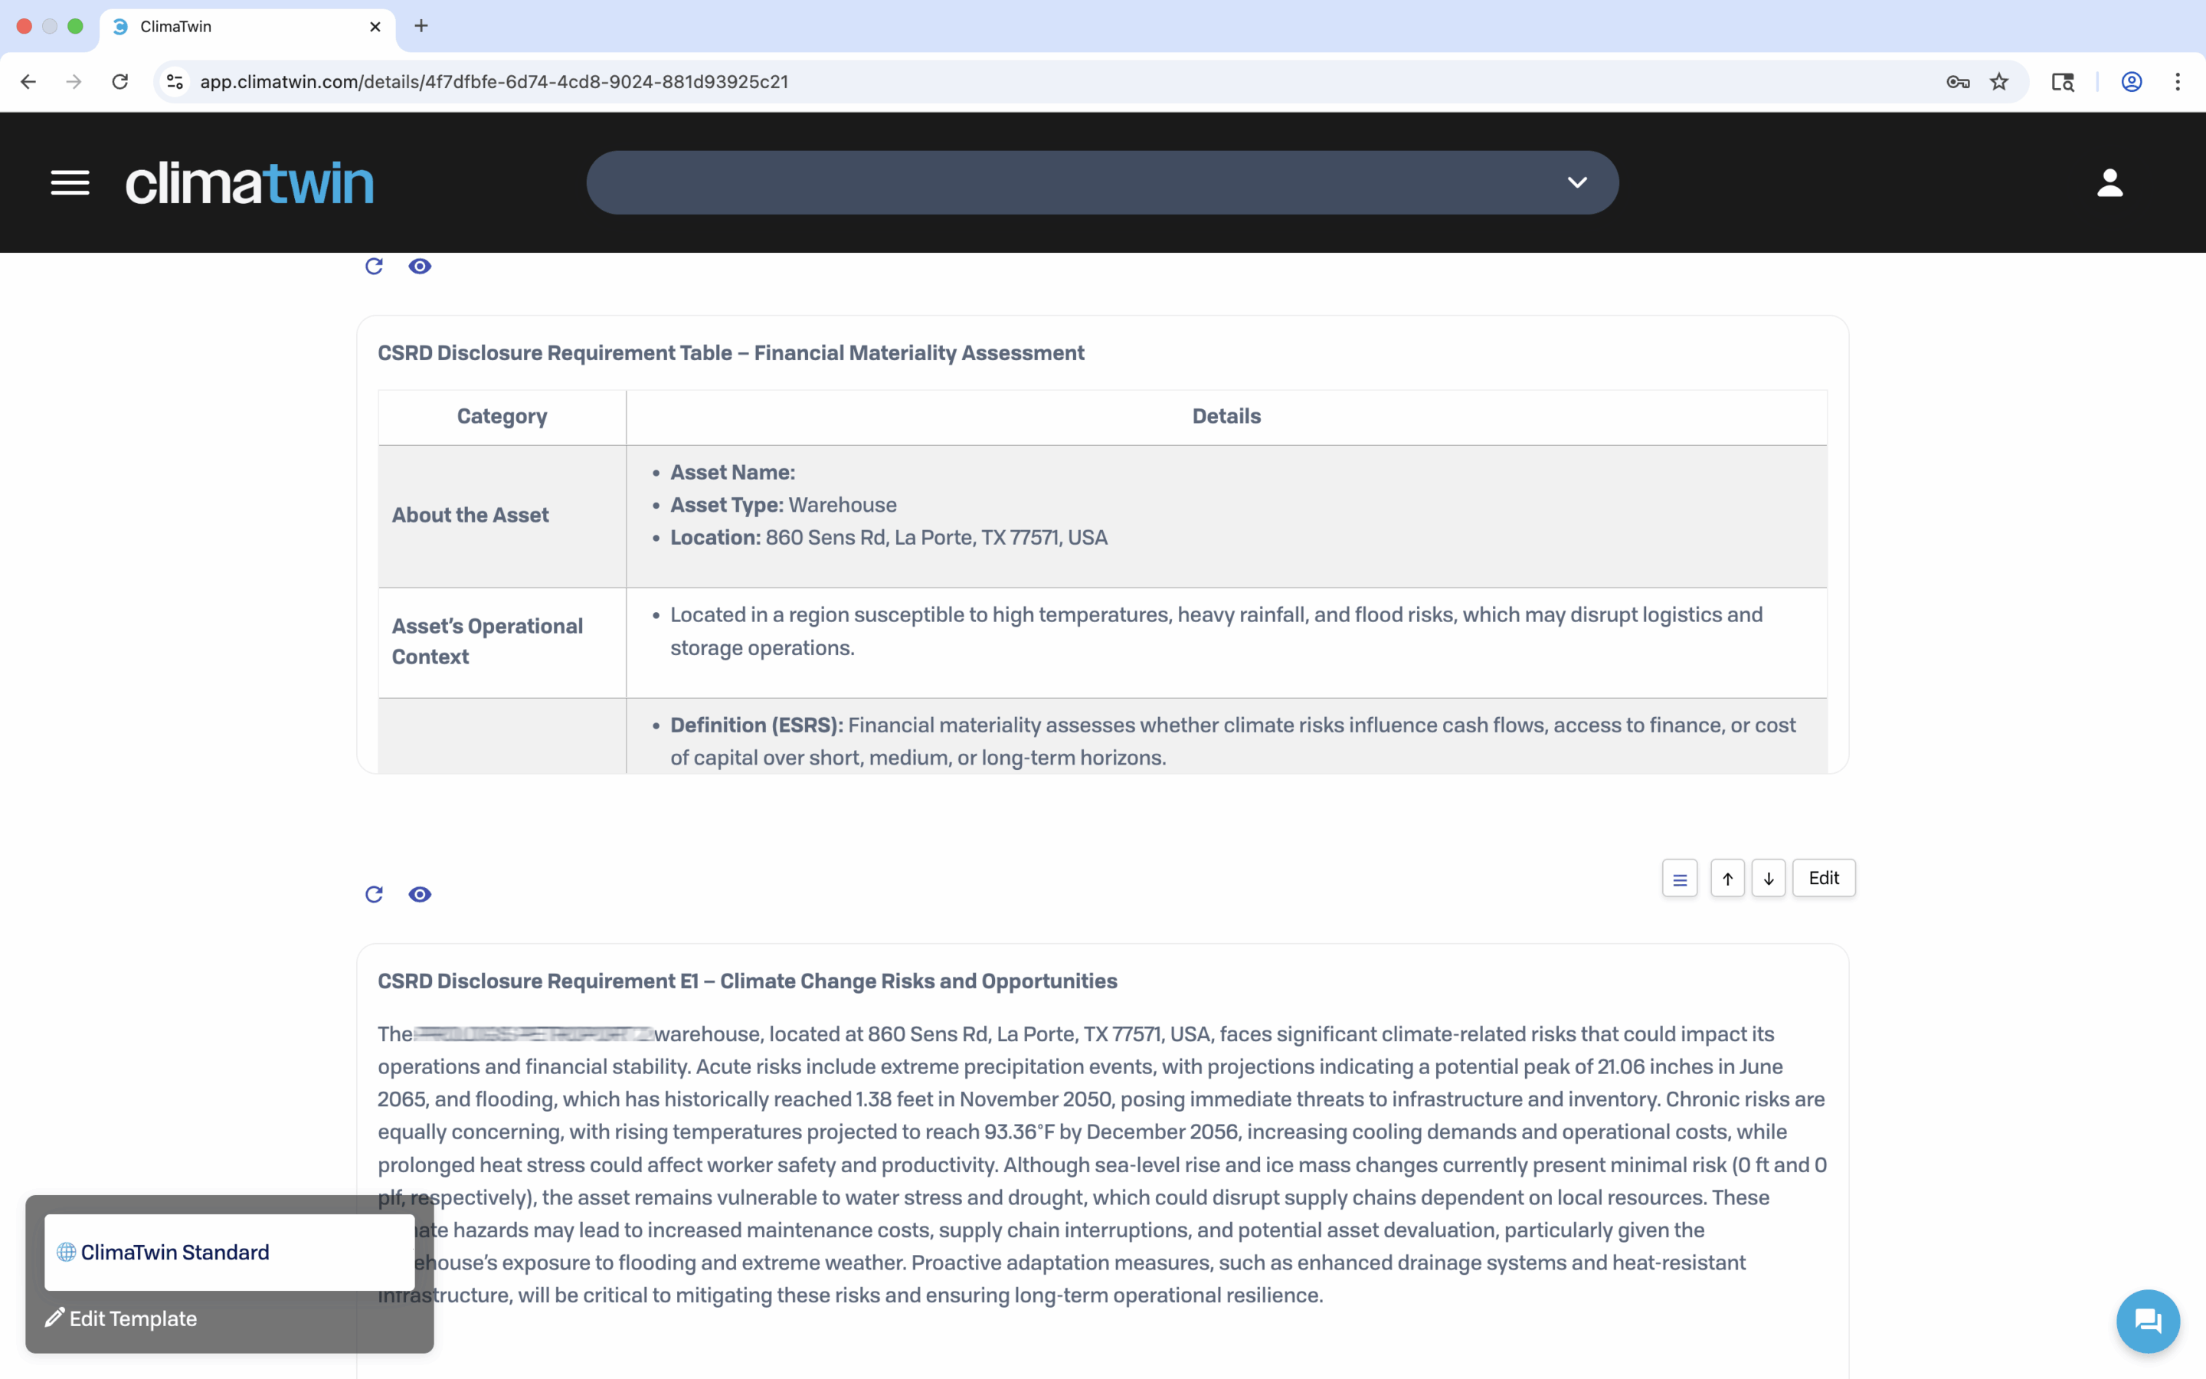The height and width of the screenshot is (1379, 2206).
Task: Click the E1 Climate Change Risks heading
Action: [x=748, y=981]
